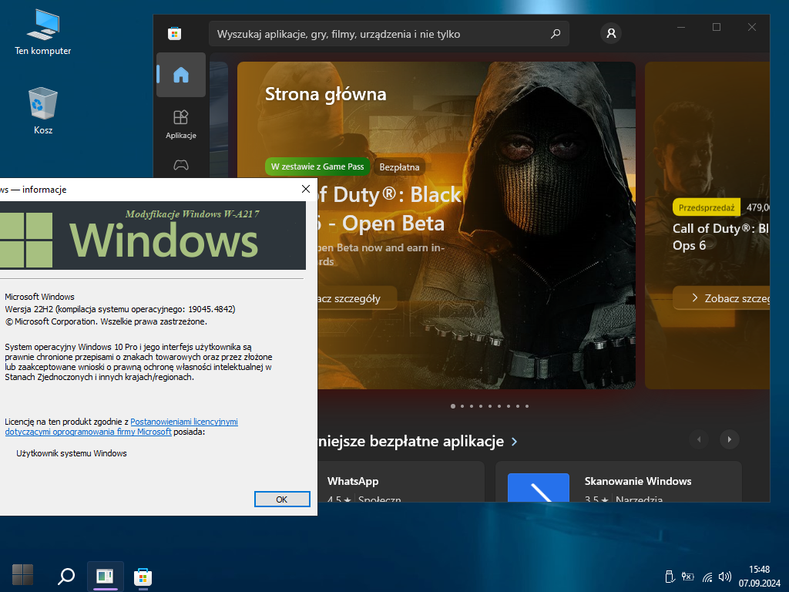Click the taskbar search magnifier icon

coord(66,576)
